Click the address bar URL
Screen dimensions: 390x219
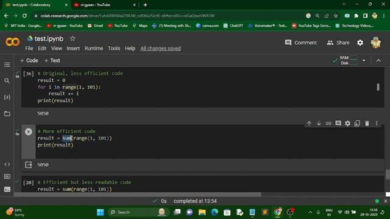[127, 16]
